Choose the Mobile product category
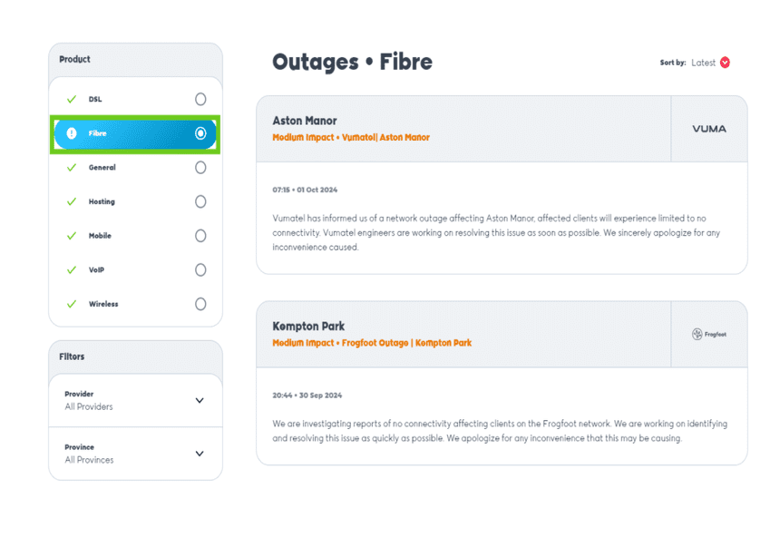Viewport: 770px width, 537px height. point(100,236)
